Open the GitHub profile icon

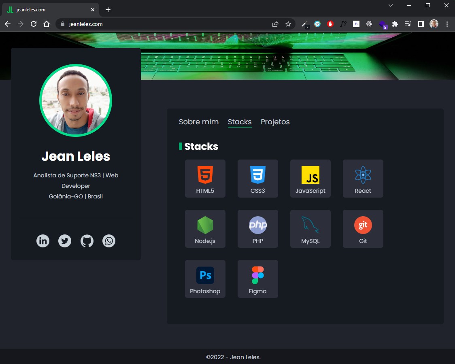click(87, 241)
